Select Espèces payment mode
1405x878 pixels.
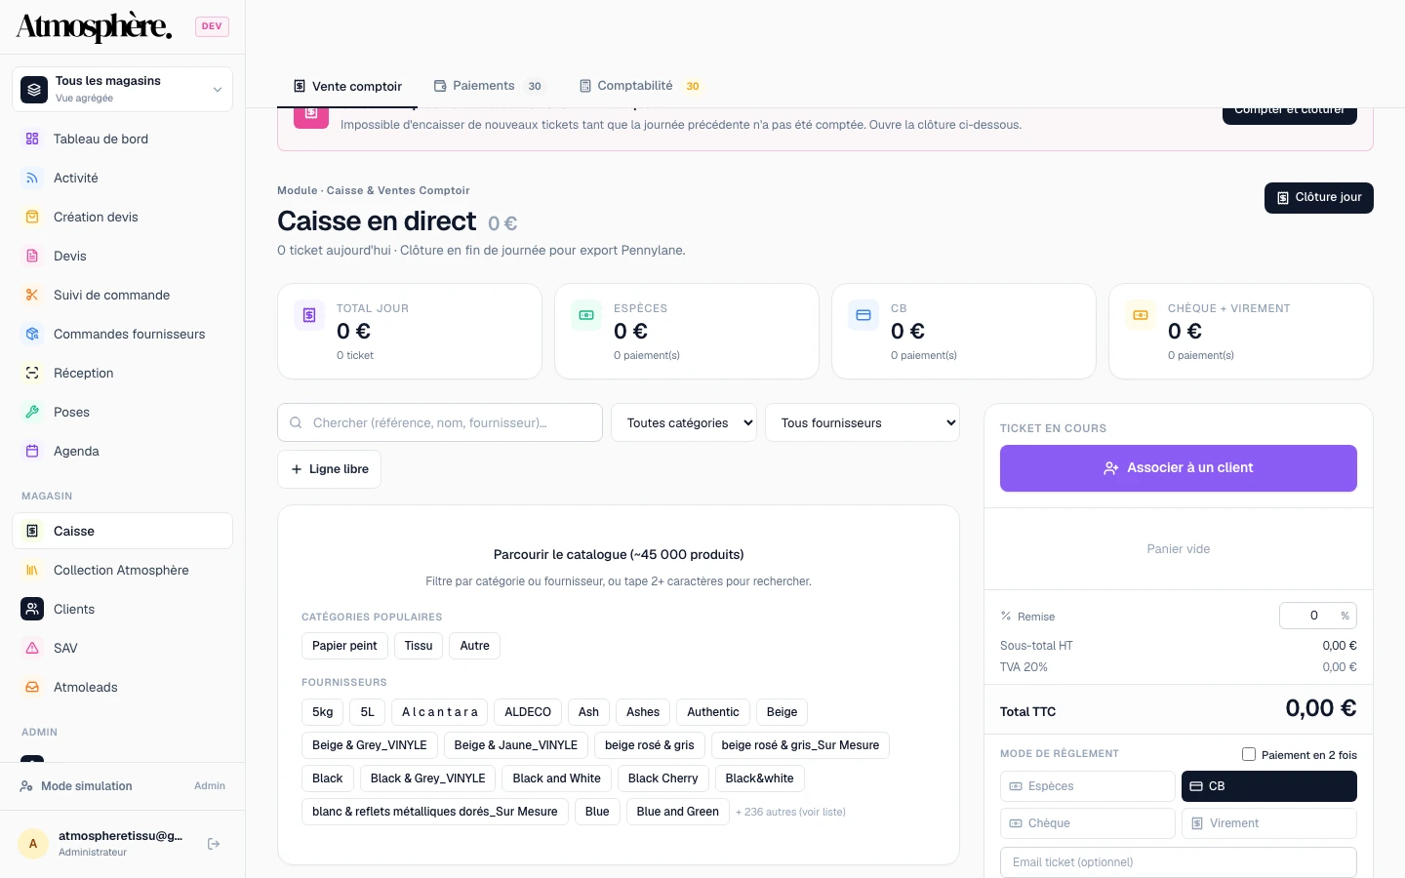[x=1088, y=786]
